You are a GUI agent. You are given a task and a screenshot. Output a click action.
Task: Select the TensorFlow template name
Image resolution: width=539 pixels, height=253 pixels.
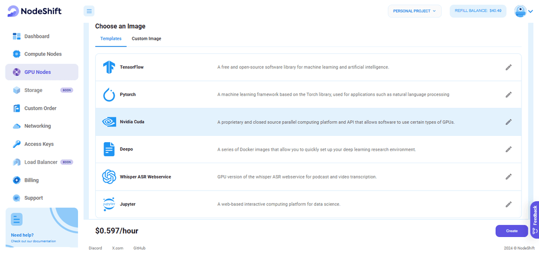click(132, 67)
